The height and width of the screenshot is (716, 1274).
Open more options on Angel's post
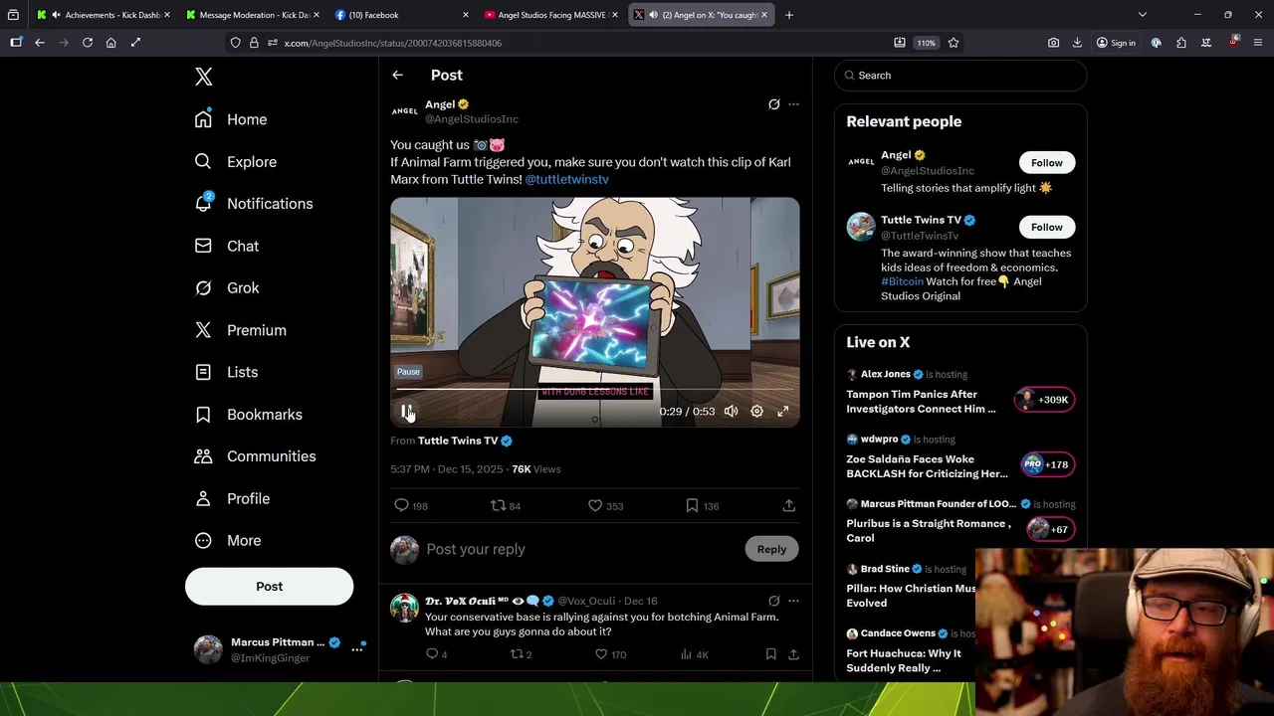point(793,104)
